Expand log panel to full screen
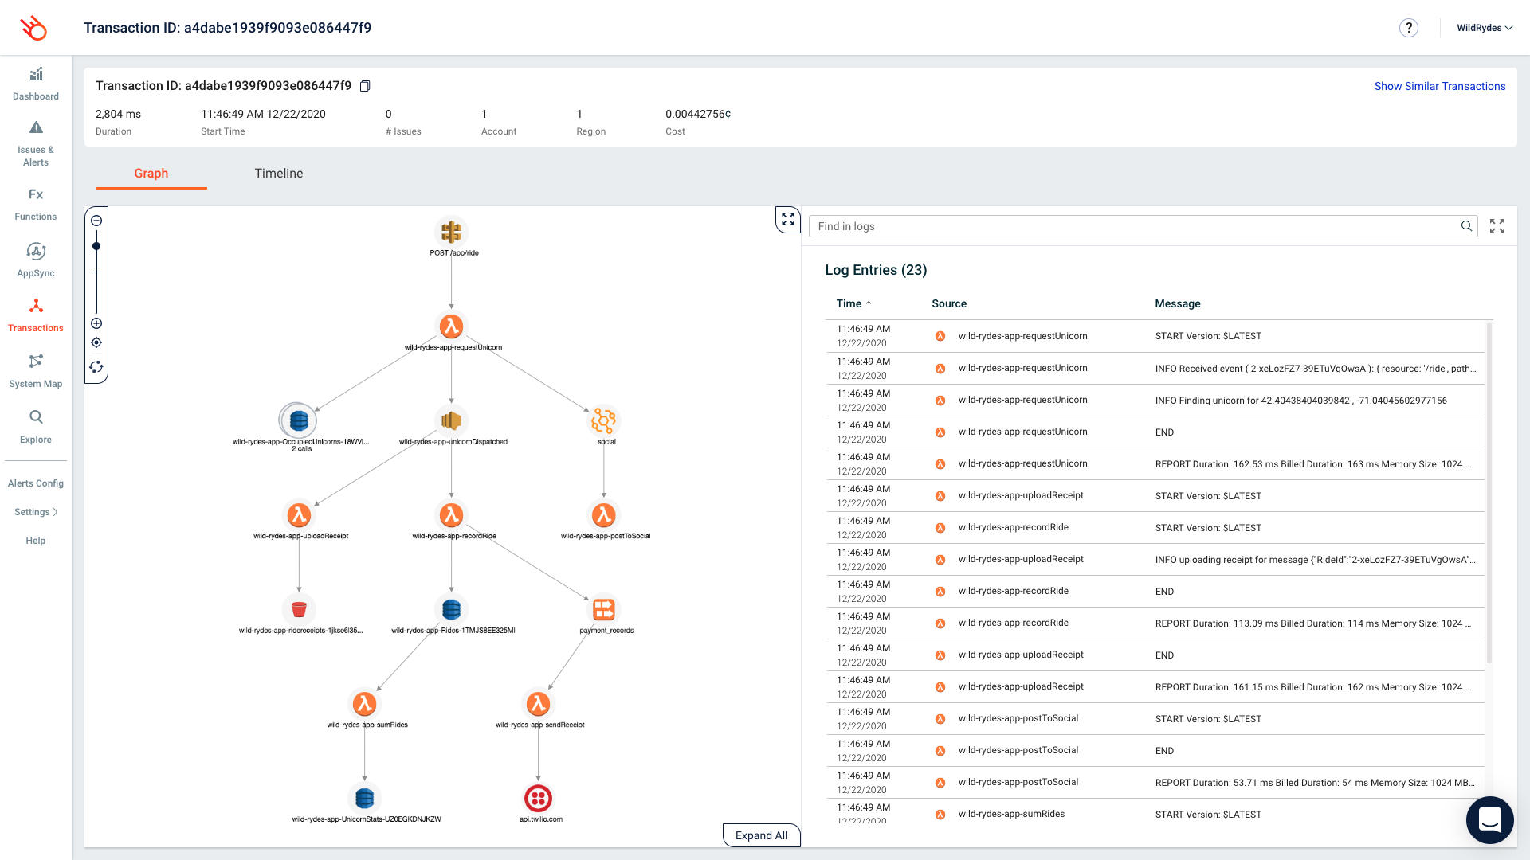 pyautogui.click(x=1497, y=226)
